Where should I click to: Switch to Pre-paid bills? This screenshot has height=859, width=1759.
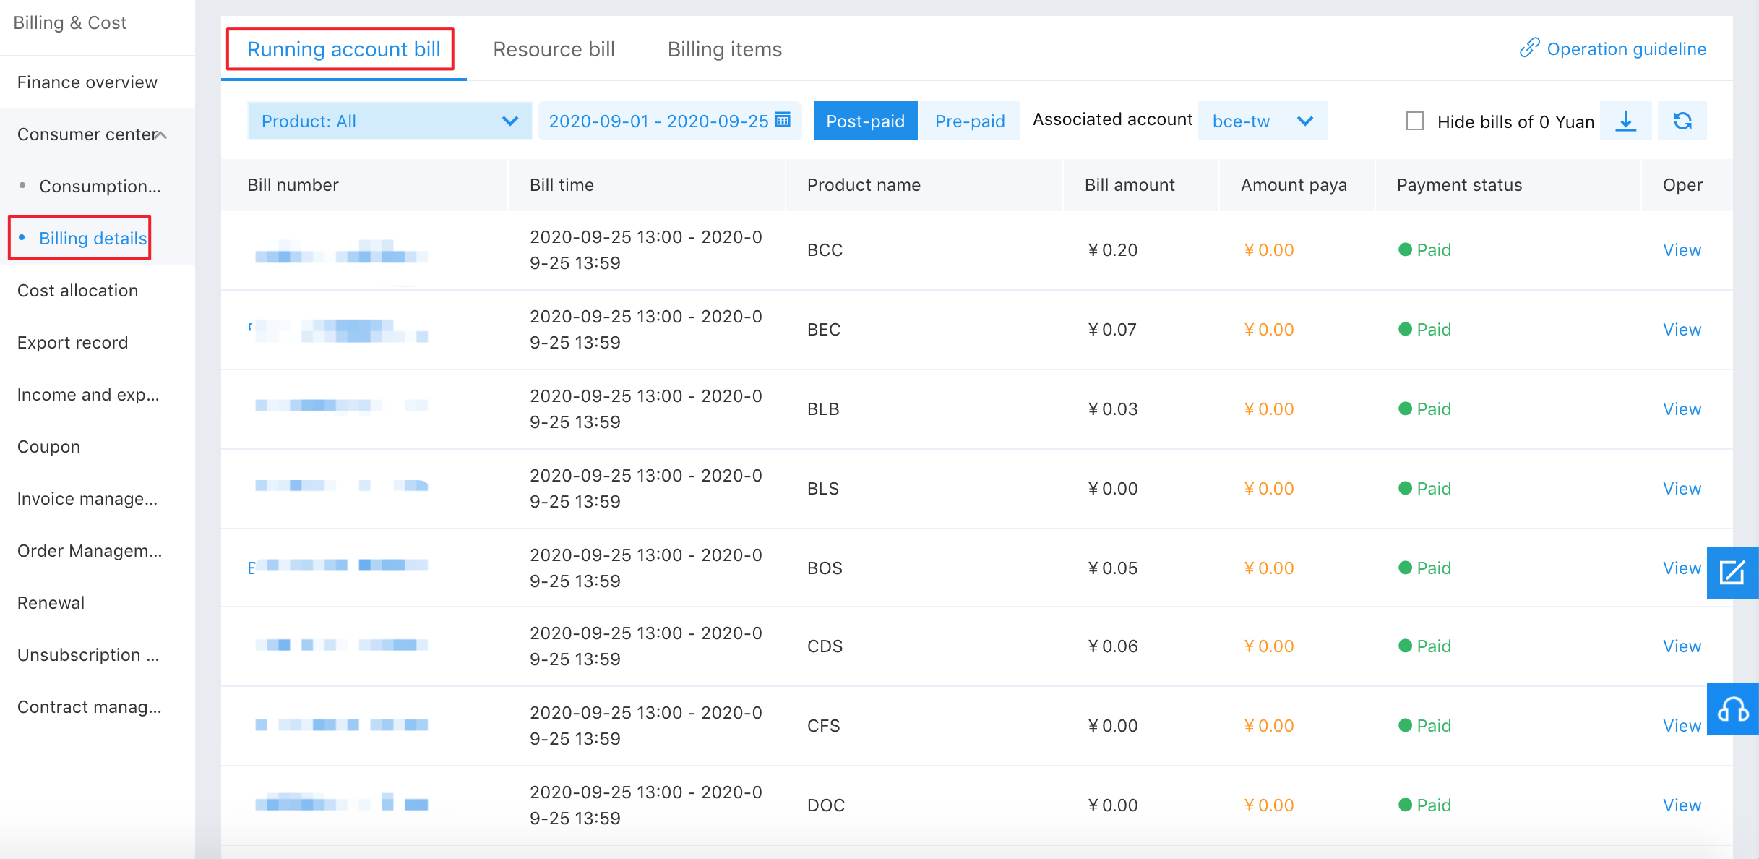click(x=969, y=121)
